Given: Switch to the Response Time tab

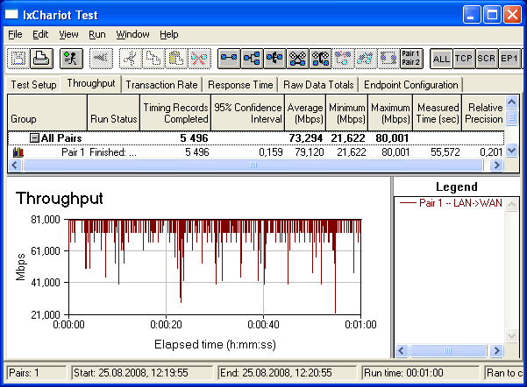Looking at the screenshot, I should pyautogui.click(x=240, y=85).
